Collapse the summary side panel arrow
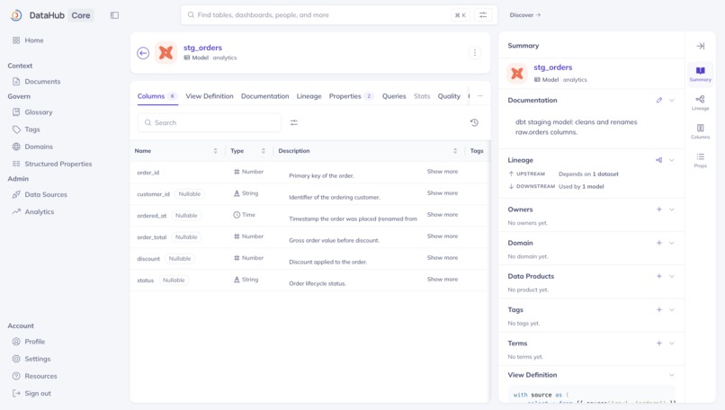This screenshot has width=725, height=410. click(x=701, y=46)
